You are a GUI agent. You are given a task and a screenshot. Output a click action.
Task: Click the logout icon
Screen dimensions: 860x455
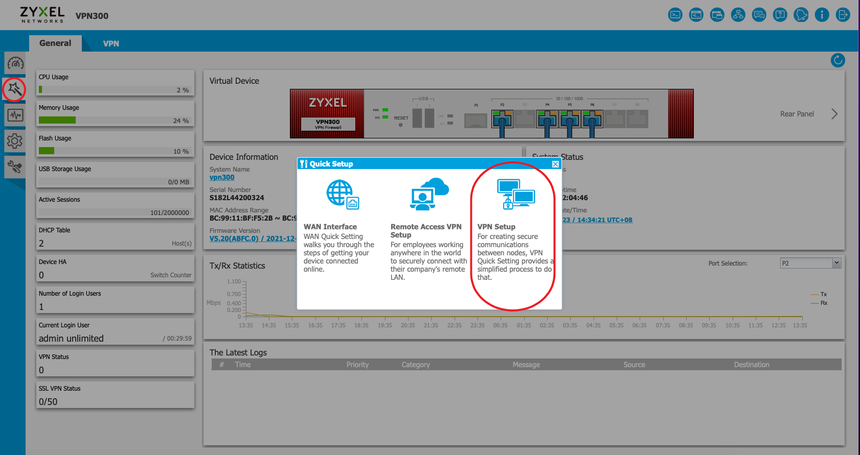coord(843,15)
